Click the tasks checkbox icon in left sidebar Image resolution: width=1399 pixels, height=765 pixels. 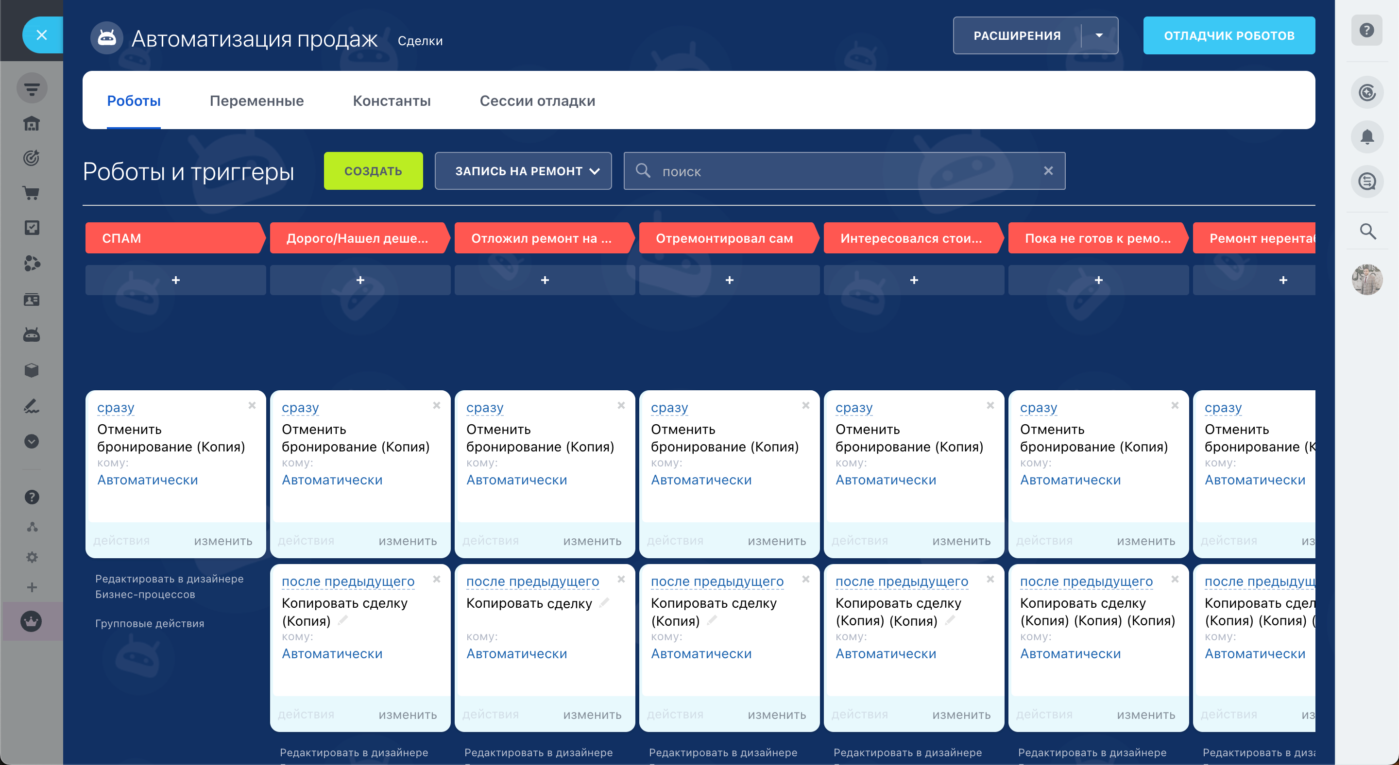click(32, 228)
